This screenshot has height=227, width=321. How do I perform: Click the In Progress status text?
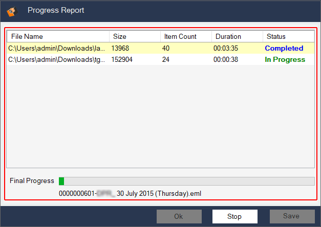285,60
